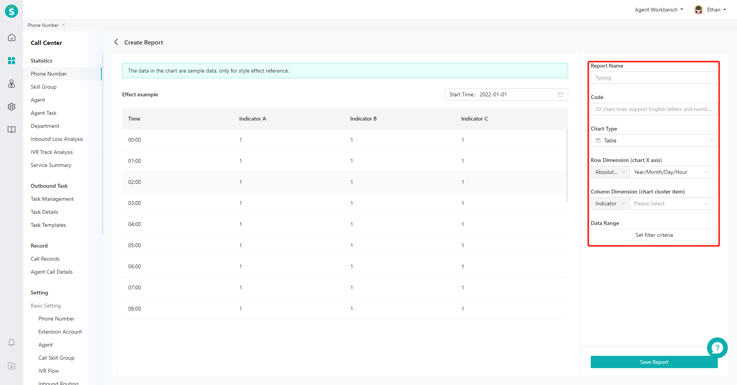Close the Phone Number tab

click(63, 25)
